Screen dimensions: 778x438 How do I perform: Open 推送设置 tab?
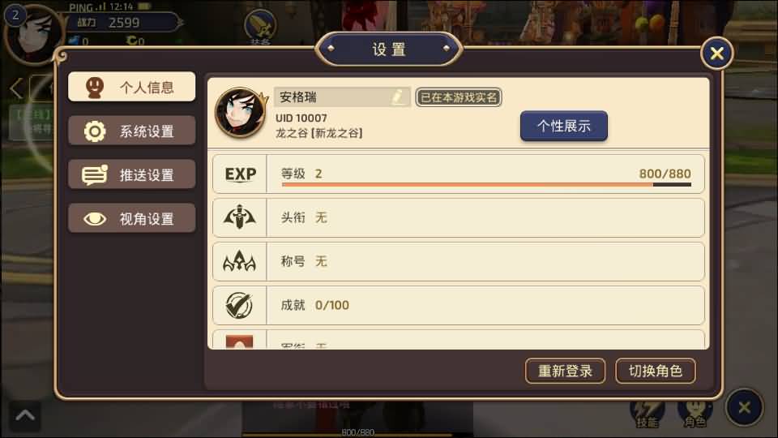(x=131, y=174)
